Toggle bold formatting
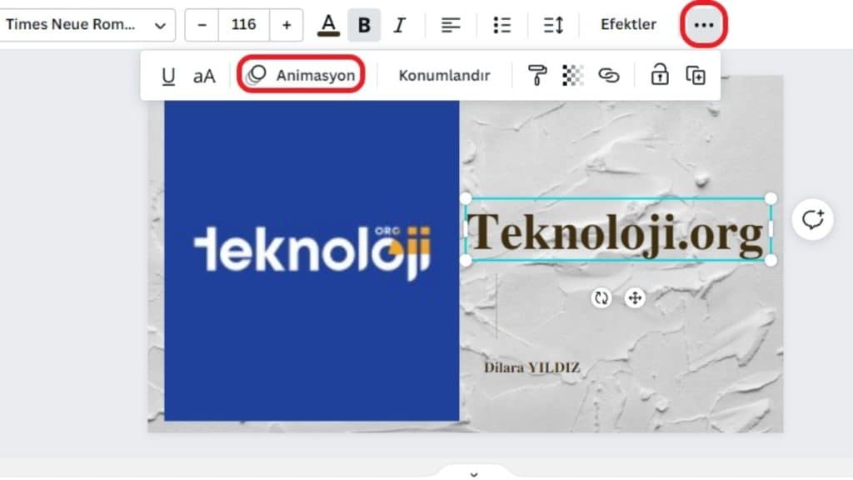Screen dimensions: 853x480 tap(364, 25)
